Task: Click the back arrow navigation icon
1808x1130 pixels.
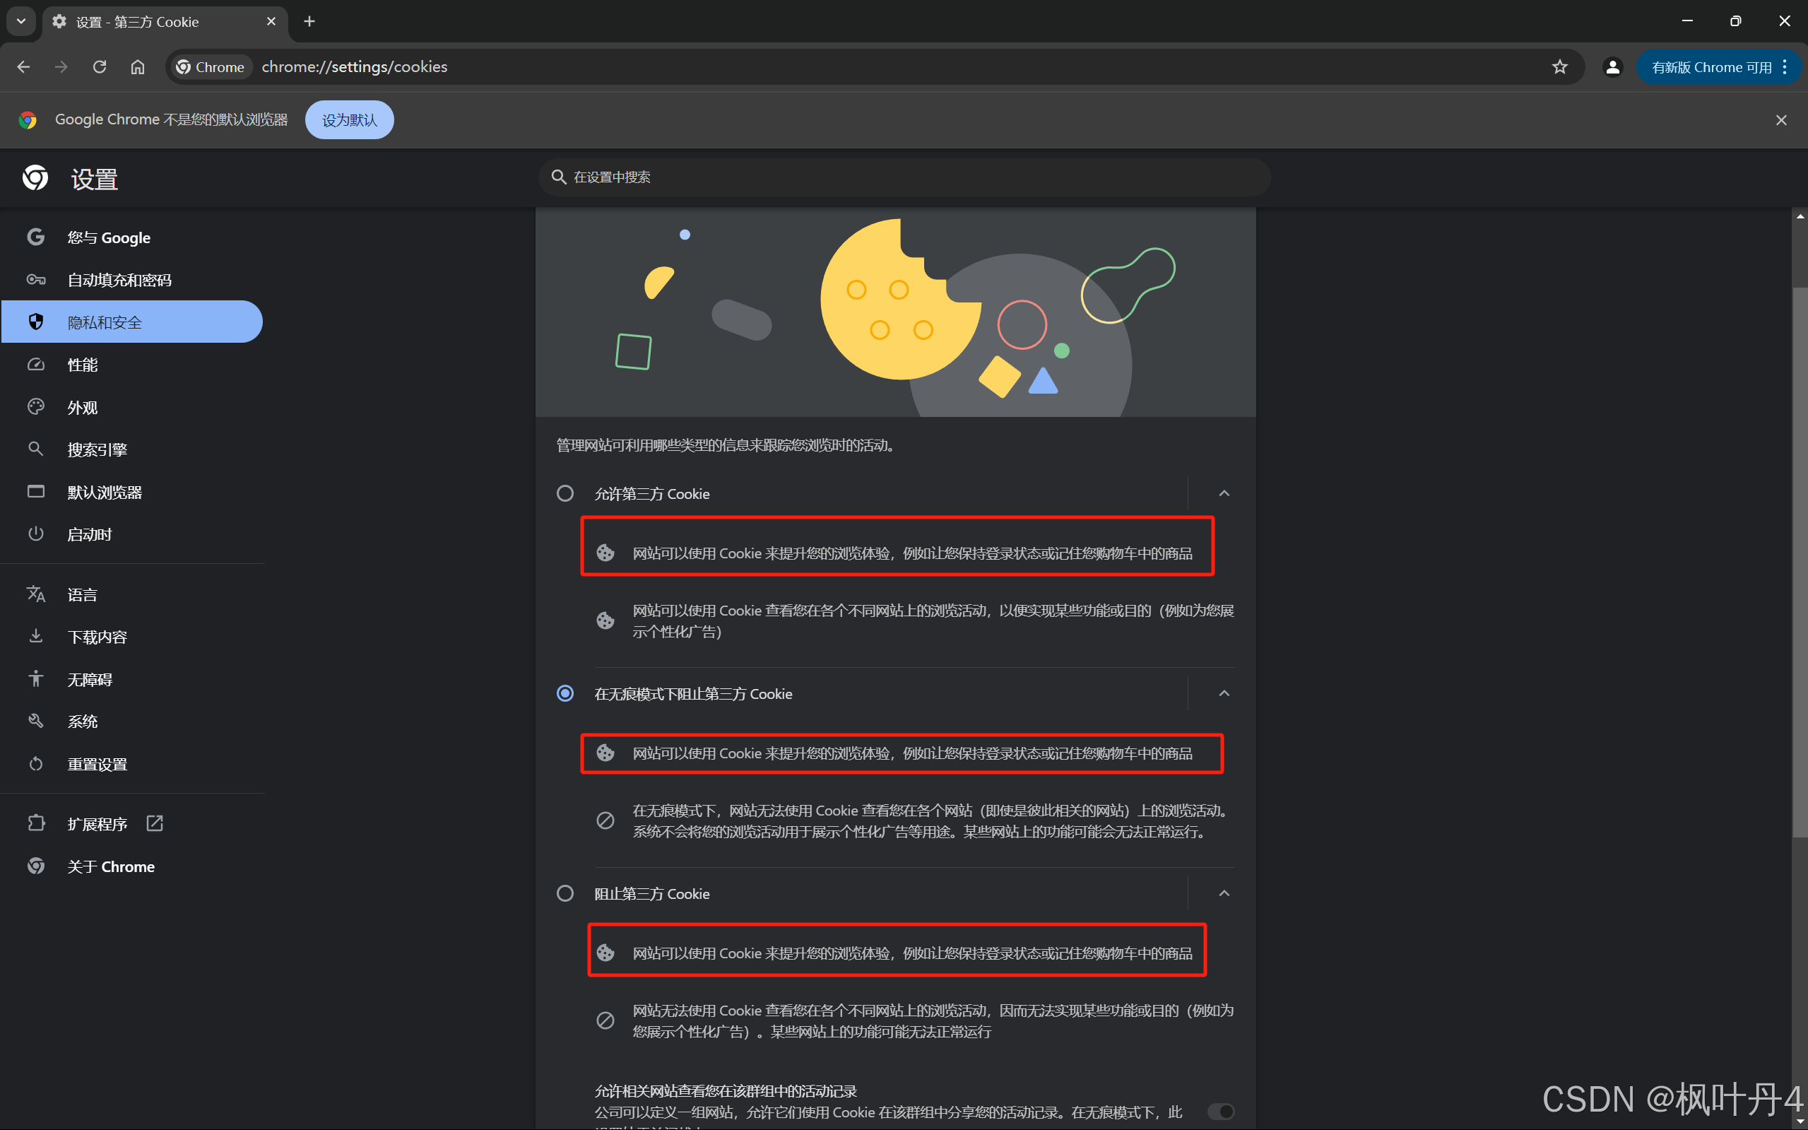Action: click(23, 66)
